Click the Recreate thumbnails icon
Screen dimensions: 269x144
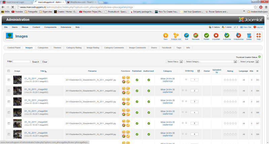click(x=196, y=35)
